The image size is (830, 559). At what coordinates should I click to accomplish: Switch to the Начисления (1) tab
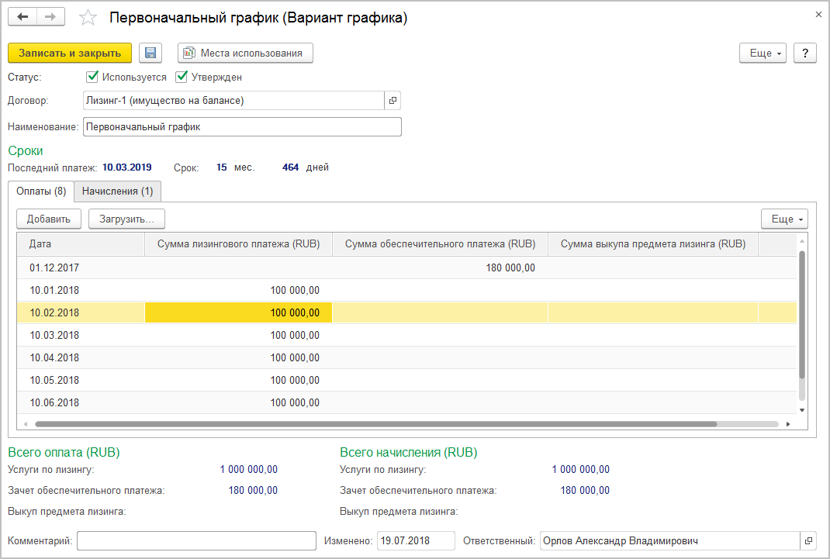(117, 191)
